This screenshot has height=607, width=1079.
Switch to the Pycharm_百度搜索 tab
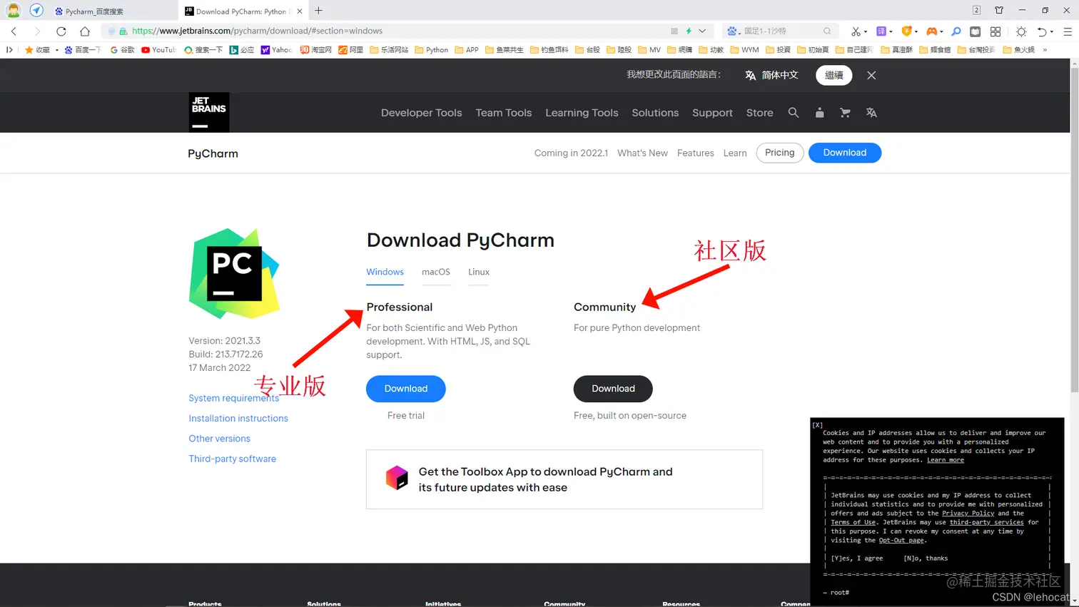tap(93, 11)
